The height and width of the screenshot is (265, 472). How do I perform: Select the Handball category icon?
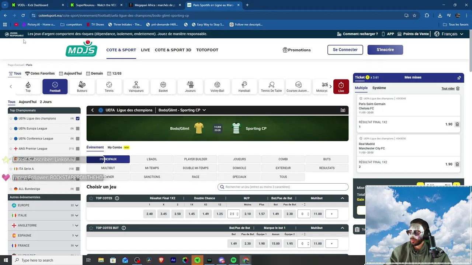(x=244, y=87)
